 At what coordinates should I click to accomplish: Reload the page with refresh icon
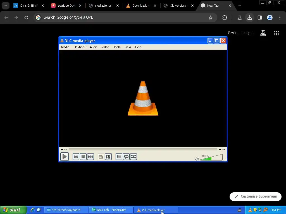coord(26,18)
